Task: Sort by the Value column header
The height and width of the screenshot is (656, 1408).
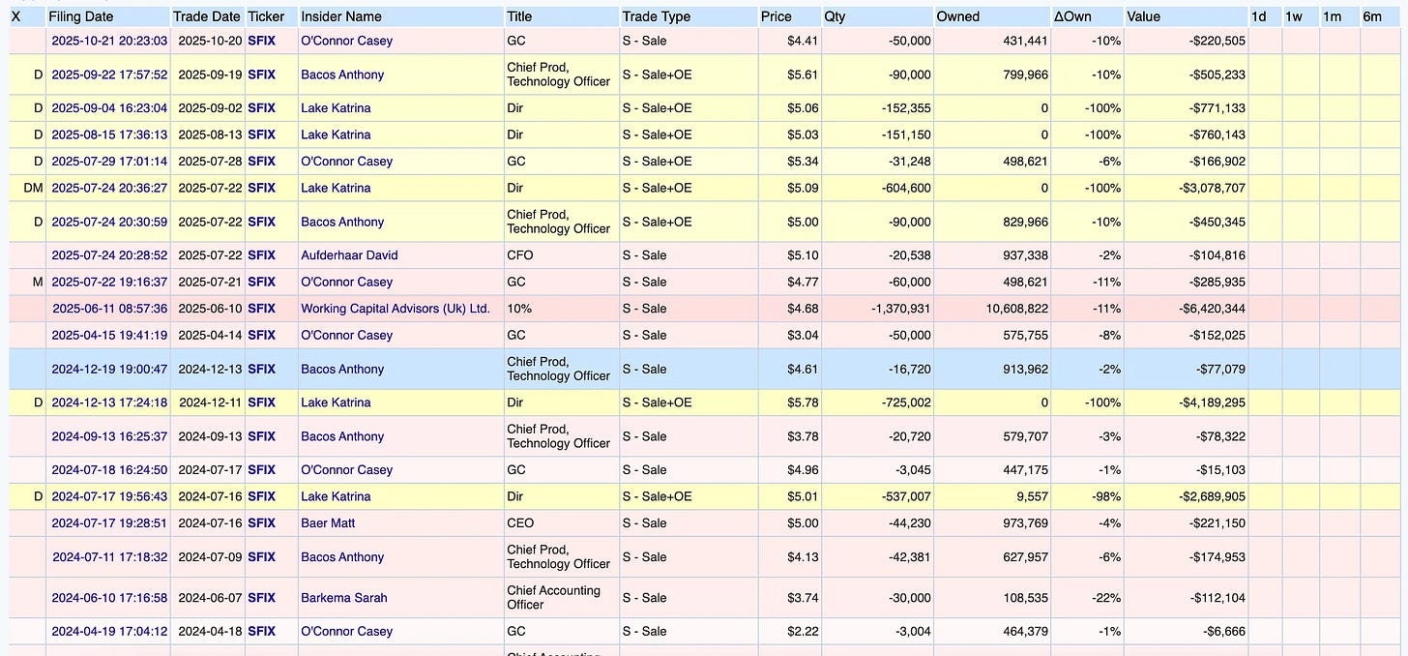Action: (1143, 16)
